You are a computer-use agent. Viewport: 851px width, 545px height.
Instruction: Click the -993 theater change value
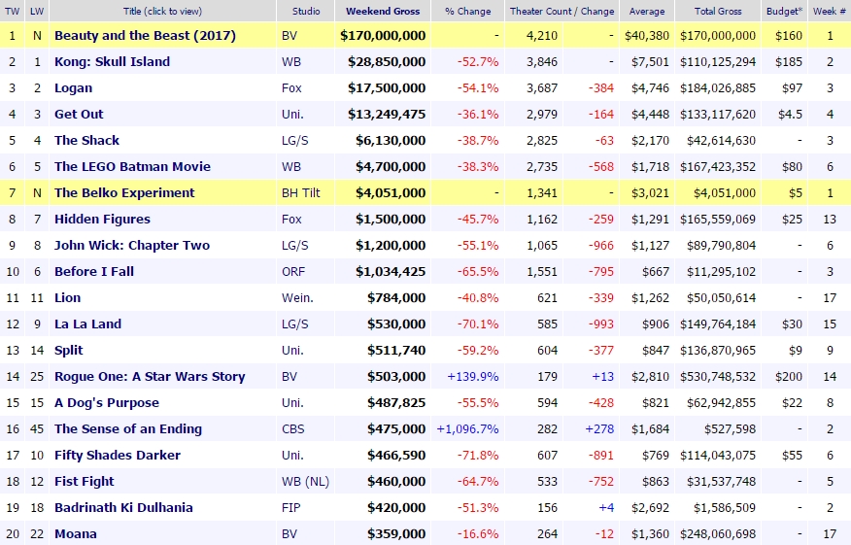[601, 324]
